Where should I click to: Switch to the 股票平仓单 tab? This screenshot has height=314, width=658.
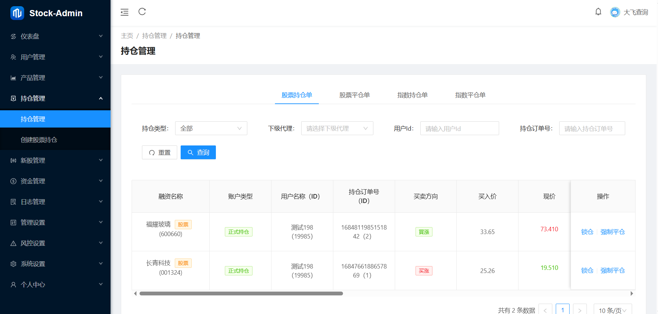pyautogui.click(x=354, y=95)
